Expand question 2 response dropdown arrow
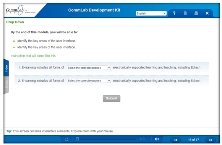Viewport: 222px width, 145px height. (109, 81)
